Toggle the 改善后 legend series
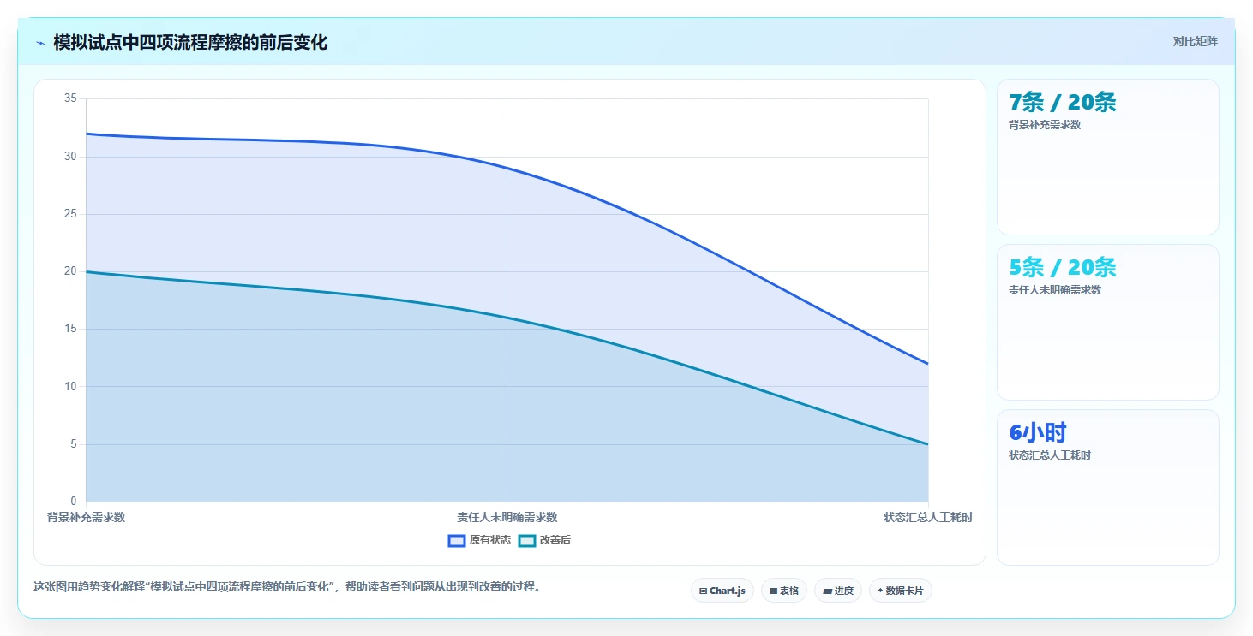Viewport: 1253px width, 636px height. pyautogui.click(x=545, y=540)
